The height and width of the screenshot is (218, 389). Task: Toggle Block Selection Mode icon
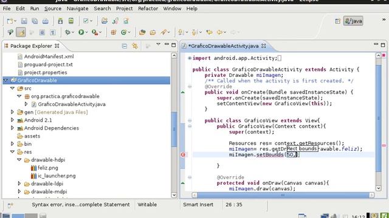pyautogui.click(x=42, y=32)
